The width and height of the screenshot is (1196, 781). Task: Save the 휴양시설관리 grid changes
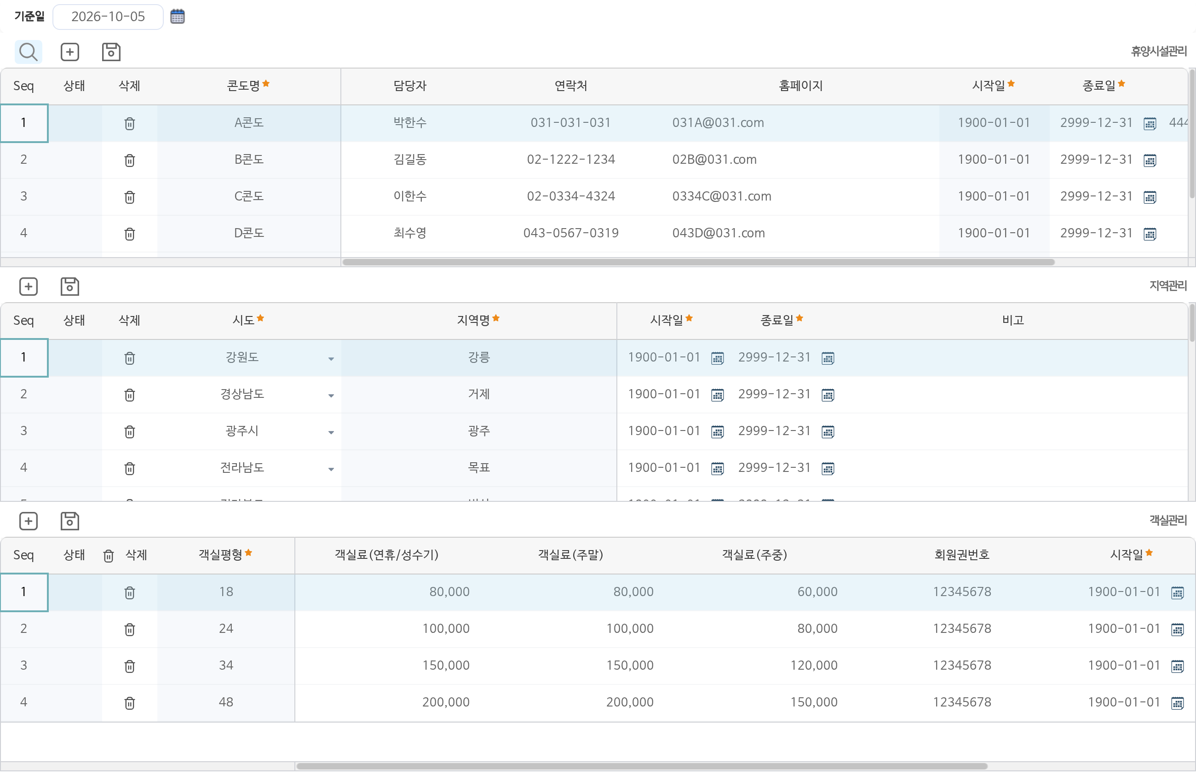click(111, 52)
